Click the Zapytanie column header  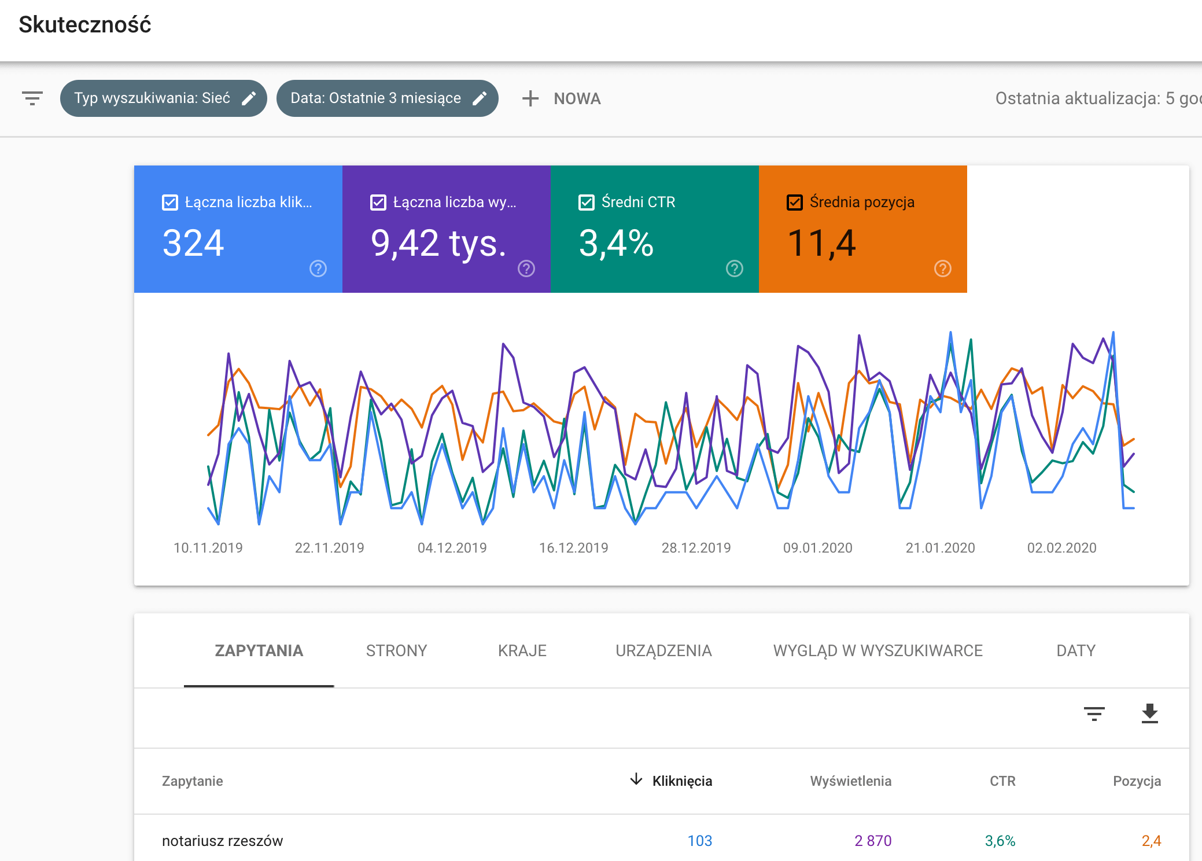click(x=192, y=781)
